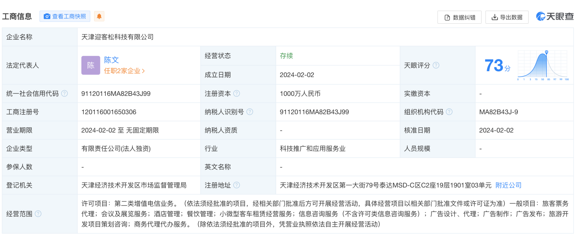The height and width of the screenshot is (234, 579).
Task: Click the 73分 score value
Action: 497,66
